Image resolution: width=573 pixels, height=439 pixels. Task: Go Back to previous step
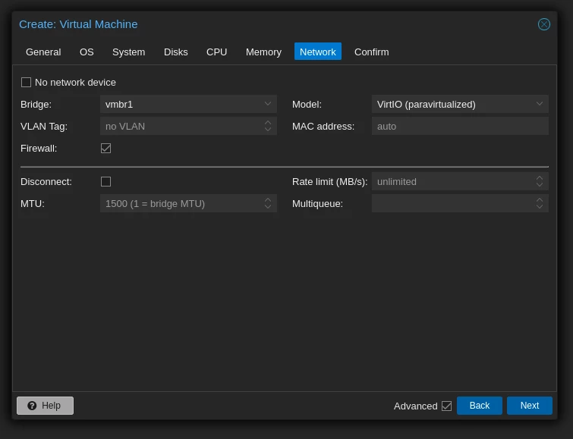pyautogui.click(x=479, y=406)
